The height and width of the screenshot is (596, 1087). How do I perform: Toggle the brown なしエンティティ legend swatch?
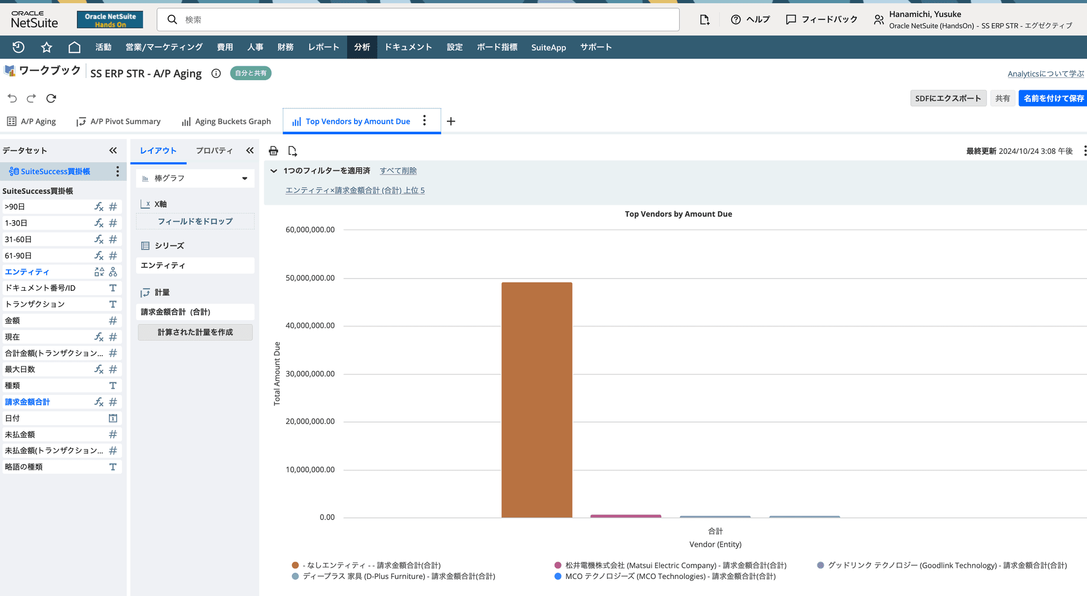point(295,565)
